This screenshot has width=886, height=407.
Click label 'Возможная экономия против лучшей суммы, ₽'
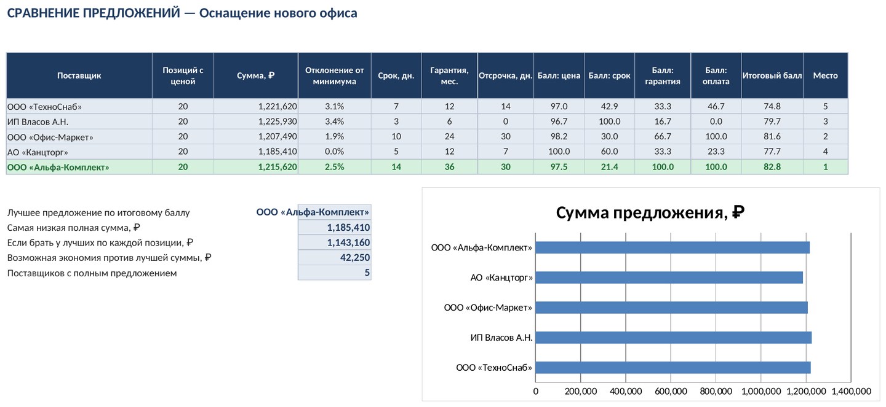pos(110,258)
